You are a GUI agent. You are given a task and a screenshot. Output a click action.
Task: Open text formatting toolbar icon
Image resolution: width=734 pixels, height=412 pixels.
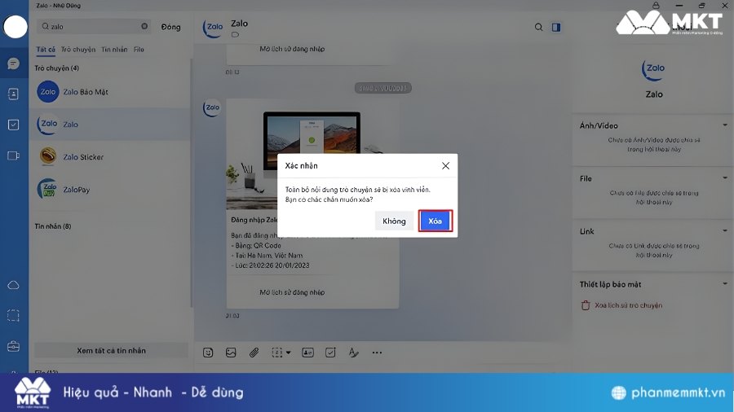353,353
